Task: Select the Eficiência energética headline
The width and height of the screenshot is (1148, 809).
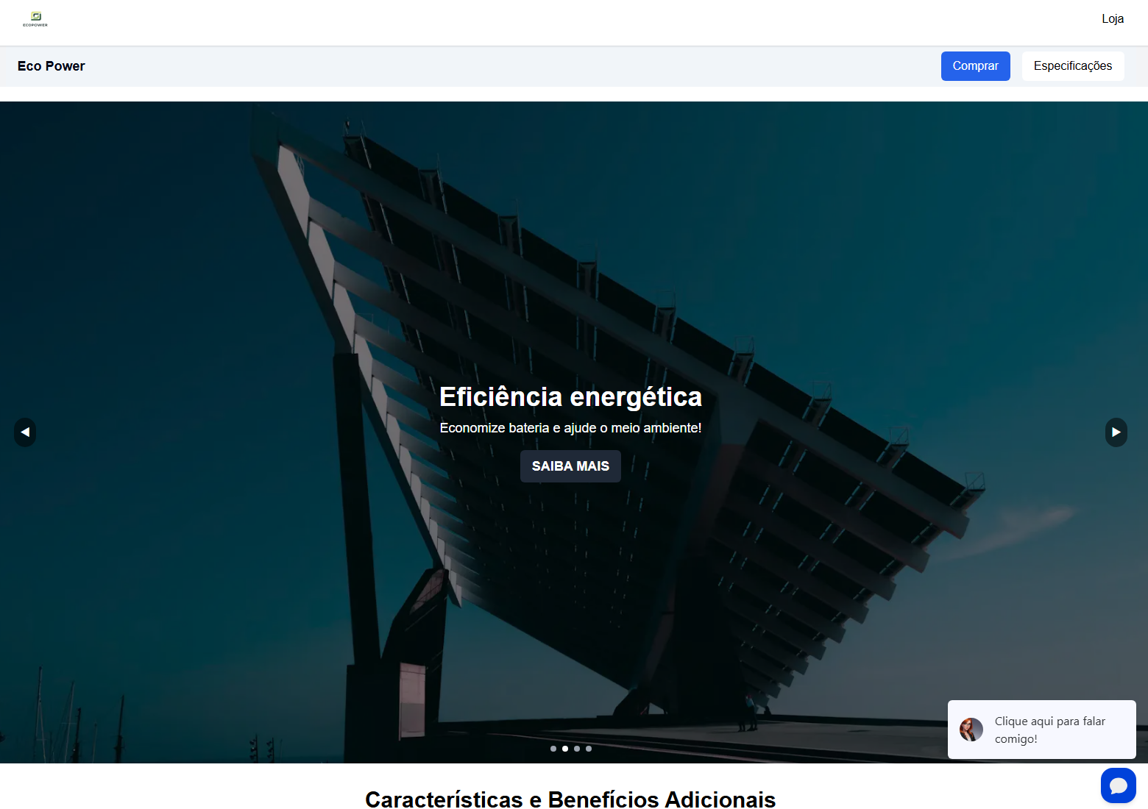Action: 570,396
